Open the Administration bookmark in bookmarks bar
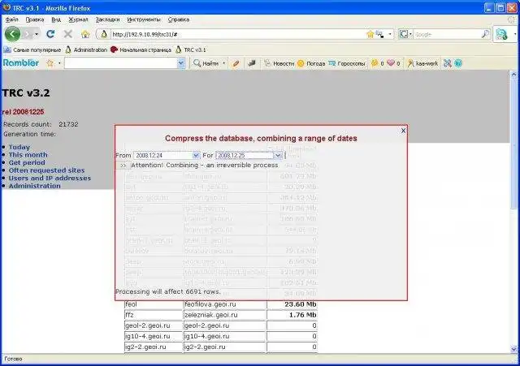 coord(87,50)
